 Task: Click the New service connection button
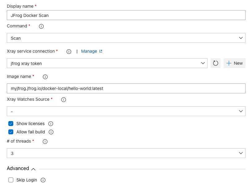[x=234, y=63]
